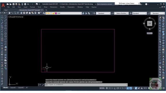Open annotation scale 1:1 dropdown
166x93 pixels.
pyautogui.click(x=145, y=88)
